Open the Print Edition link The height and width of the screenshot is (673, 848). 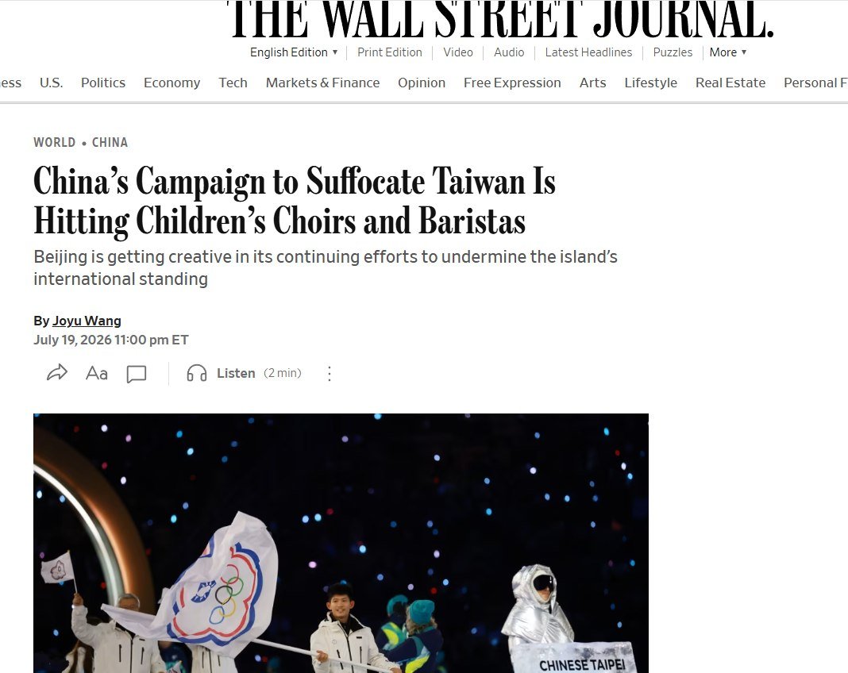click(x=389, y=52)
